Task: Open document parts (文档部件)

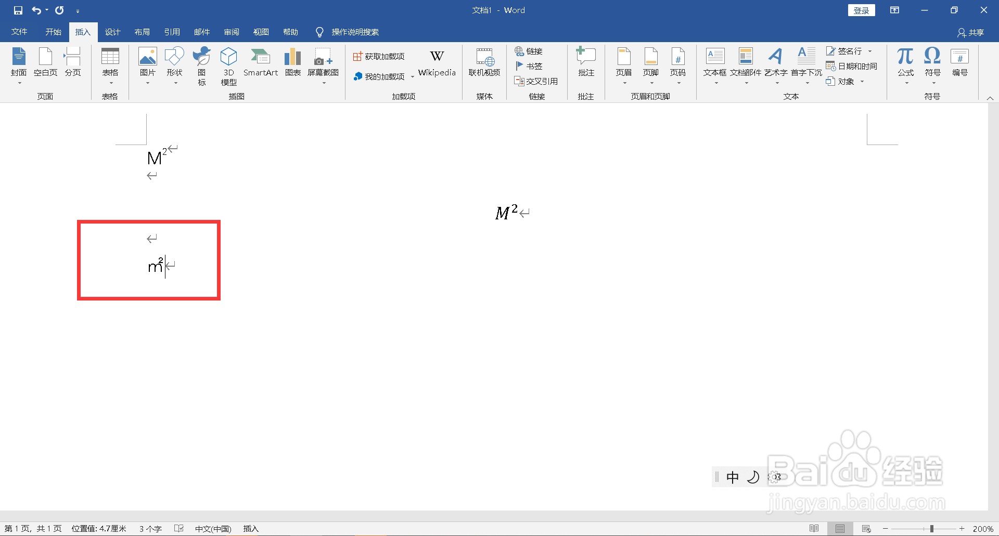Action: 746,66
